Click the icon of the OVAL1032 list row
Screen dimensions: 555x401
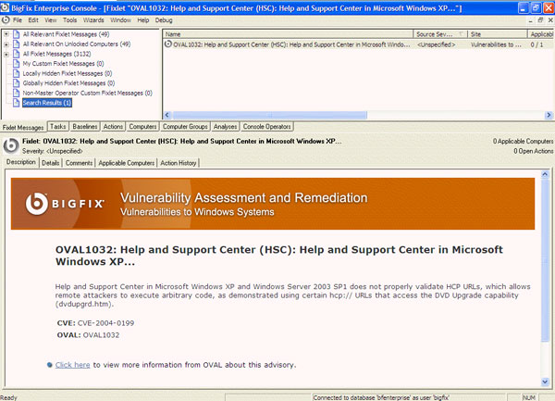(167, 44)
